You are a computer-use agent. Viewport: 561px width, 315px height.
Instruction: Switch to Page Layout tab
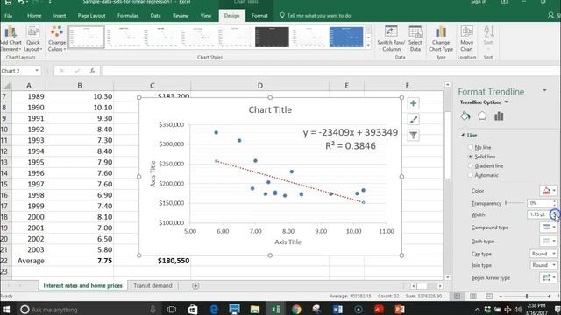point(91,16)
